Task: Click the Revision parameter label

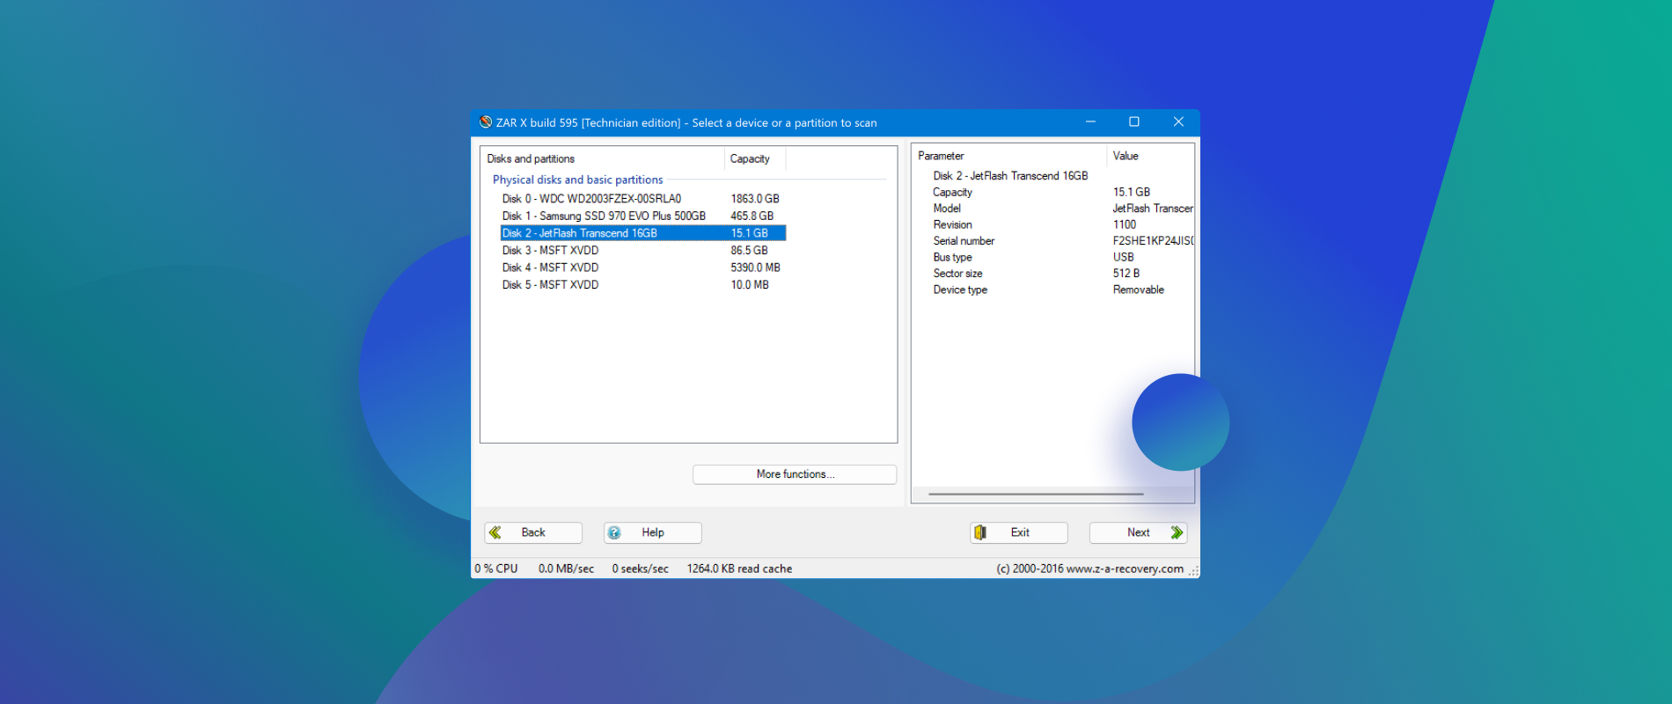Action: [x=952, y=224]
